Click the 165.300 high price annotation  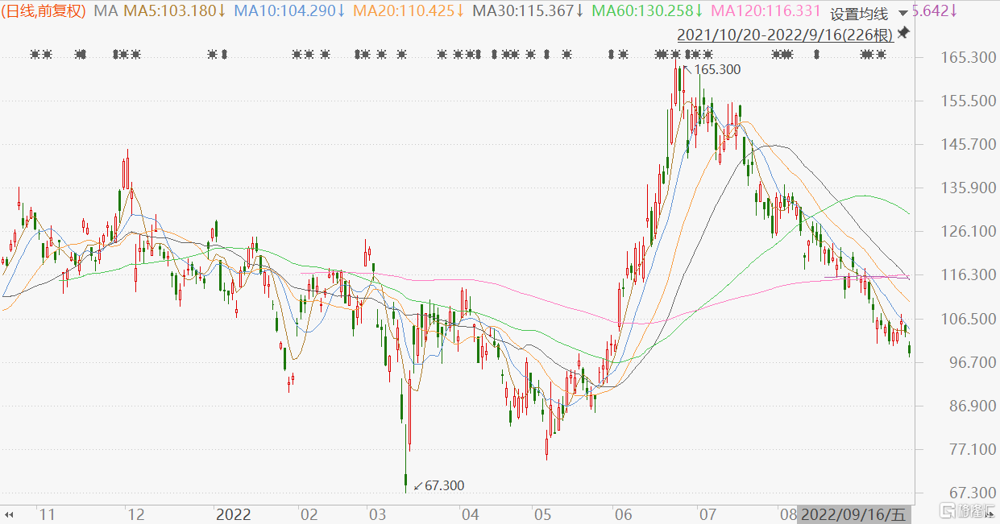[x=717, y=70]
